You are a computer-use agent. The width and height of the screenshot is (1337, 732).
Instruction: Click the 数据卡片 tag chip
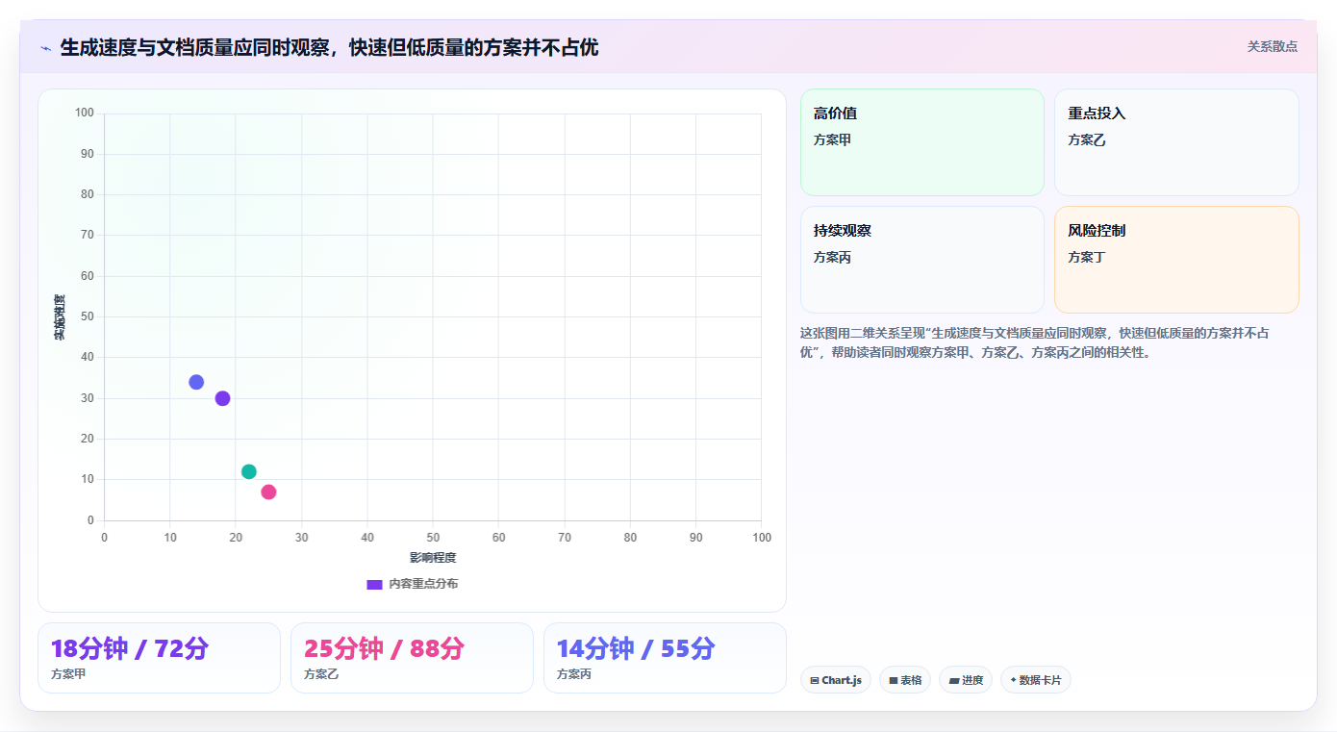tap(1036, 680)
